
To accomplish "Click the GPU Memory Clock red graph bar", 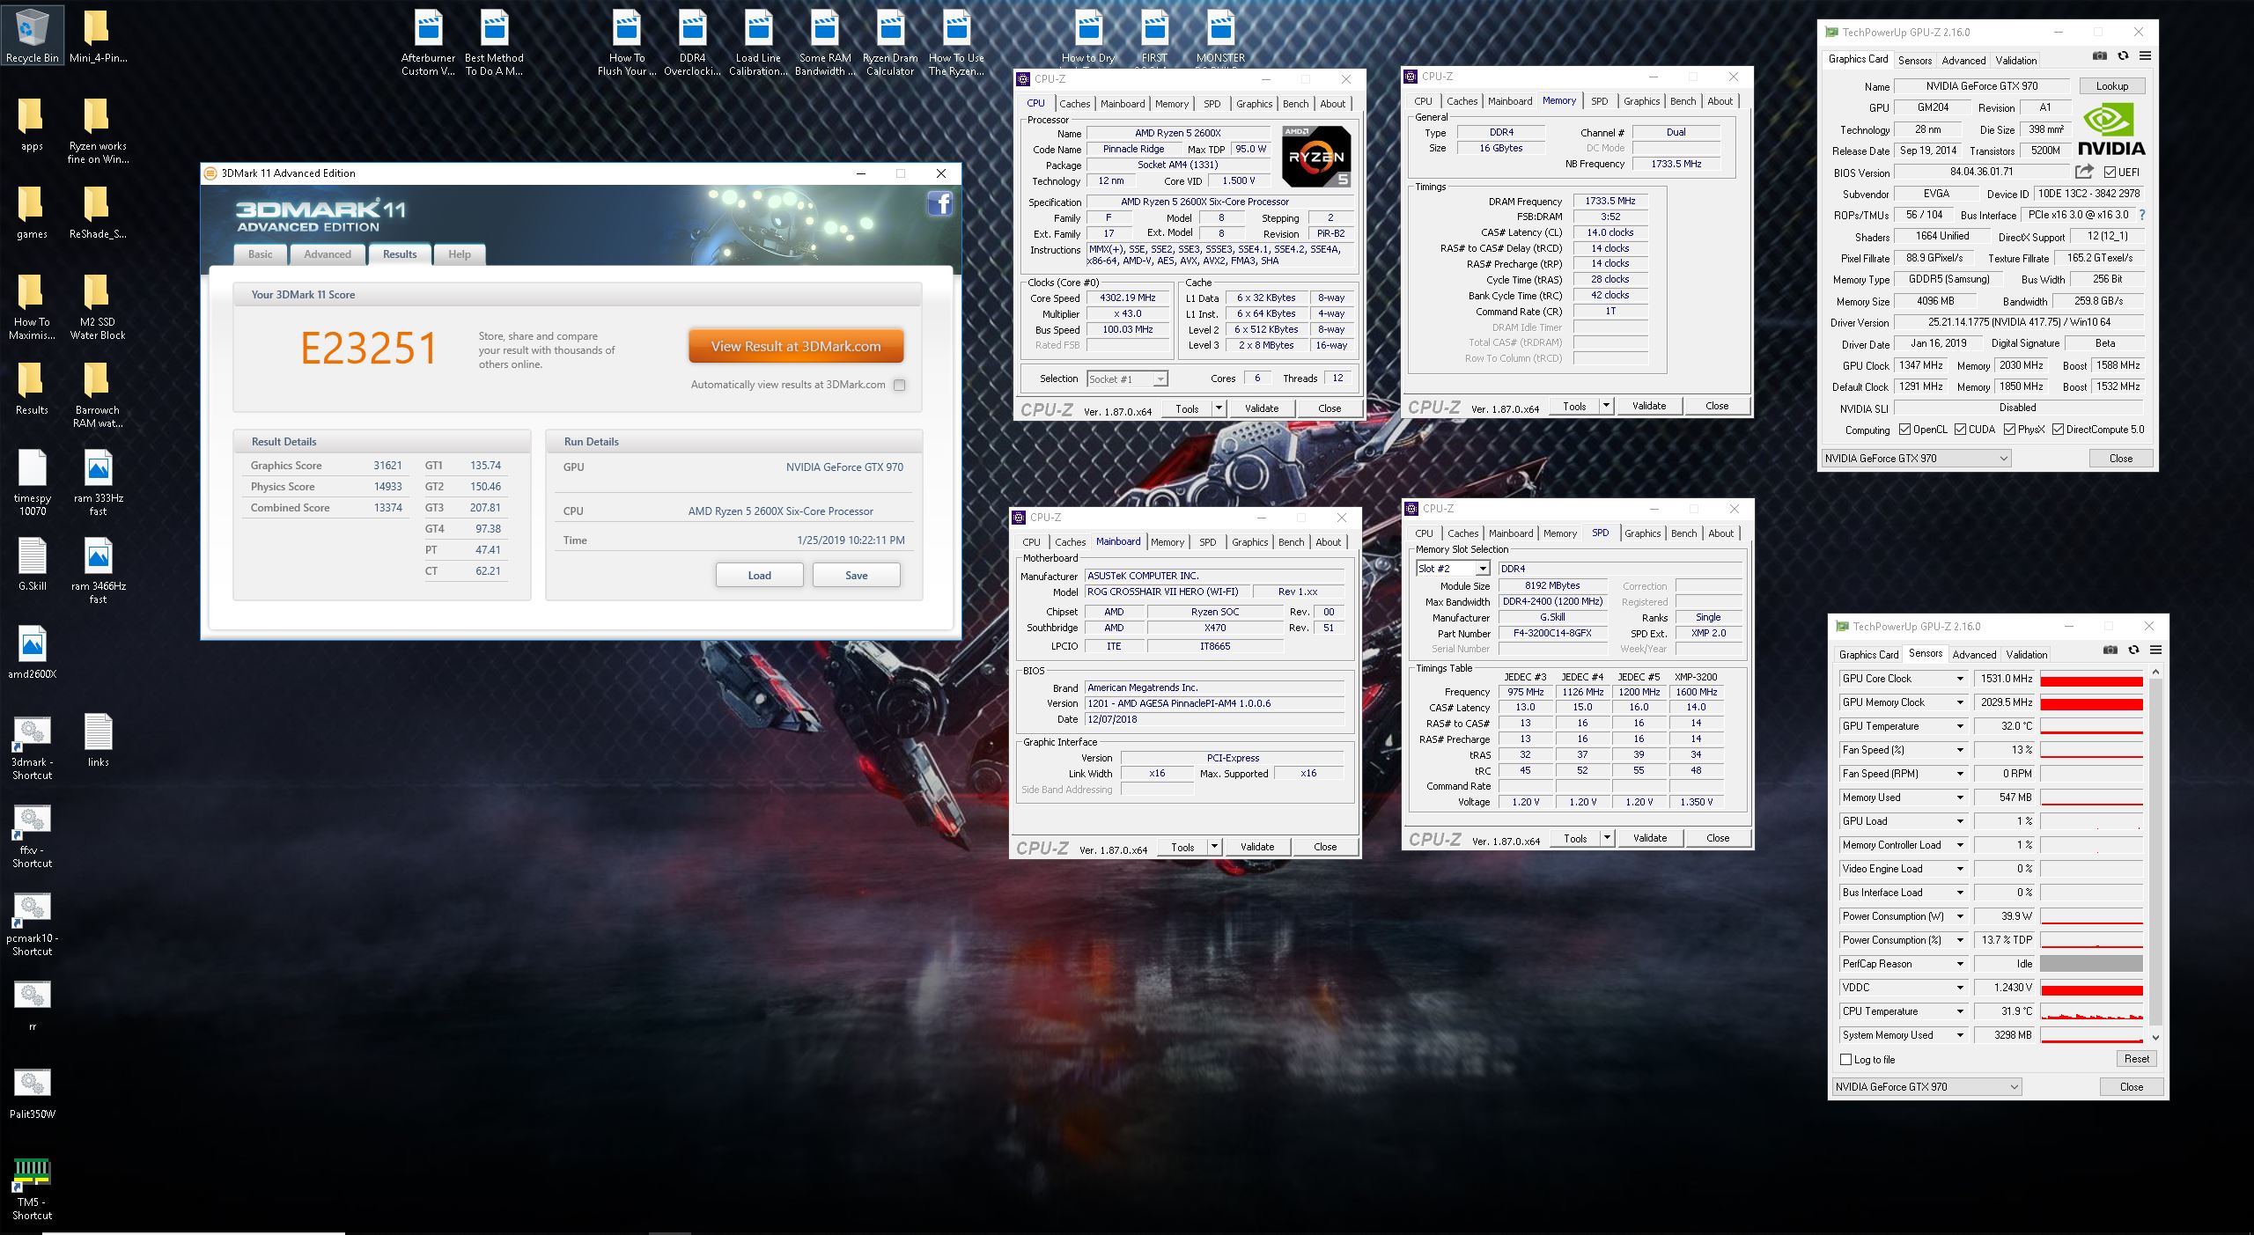I will pyautogui.click(x=2091, y=702).
